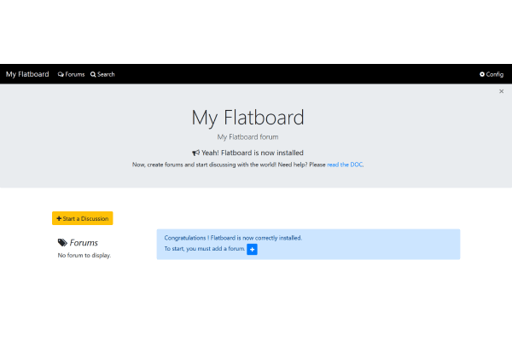Open the Forums menu item
The image size is (512, 341).
(71, 74)
